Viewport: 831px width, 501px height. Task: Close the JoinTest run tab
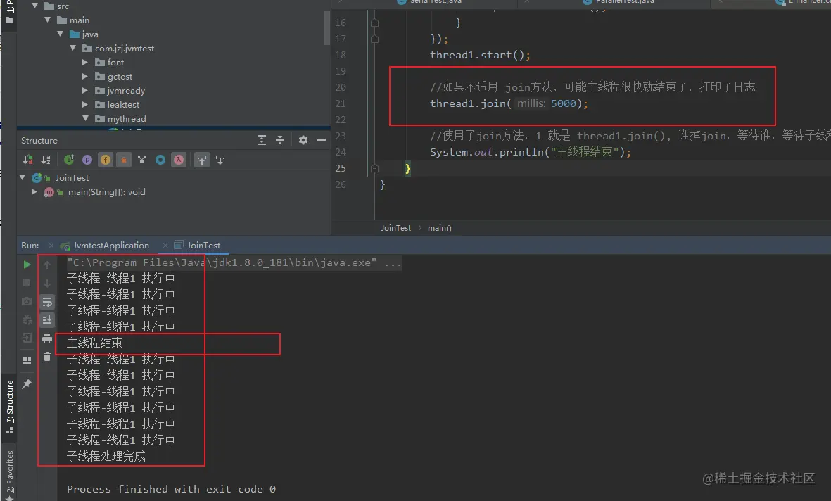(165, 246)
